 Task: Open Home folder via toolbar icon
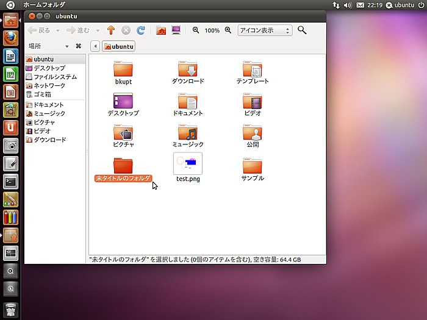tap(161, 30)
